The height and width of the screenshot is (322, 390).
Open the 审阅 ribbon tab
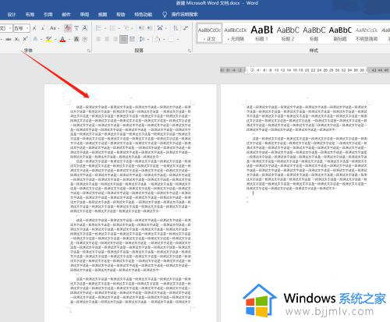84,15
